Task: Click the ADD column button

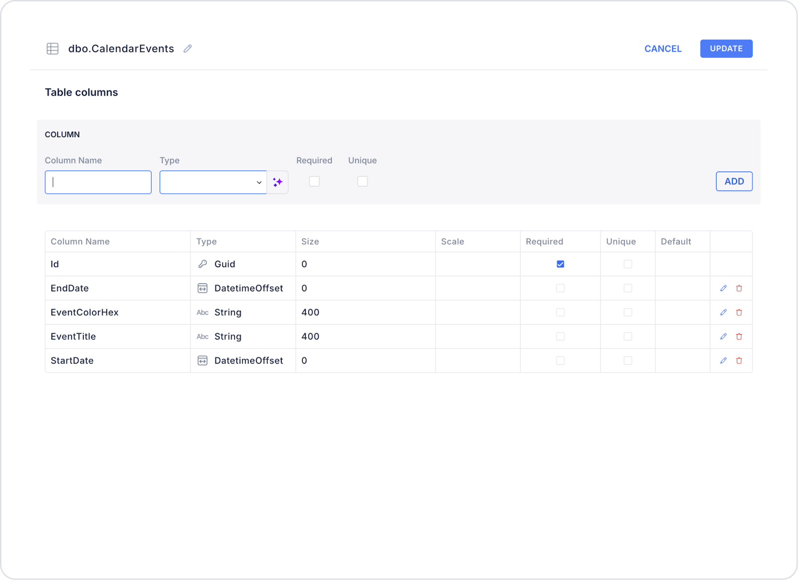Action: [x=734, y=182]
